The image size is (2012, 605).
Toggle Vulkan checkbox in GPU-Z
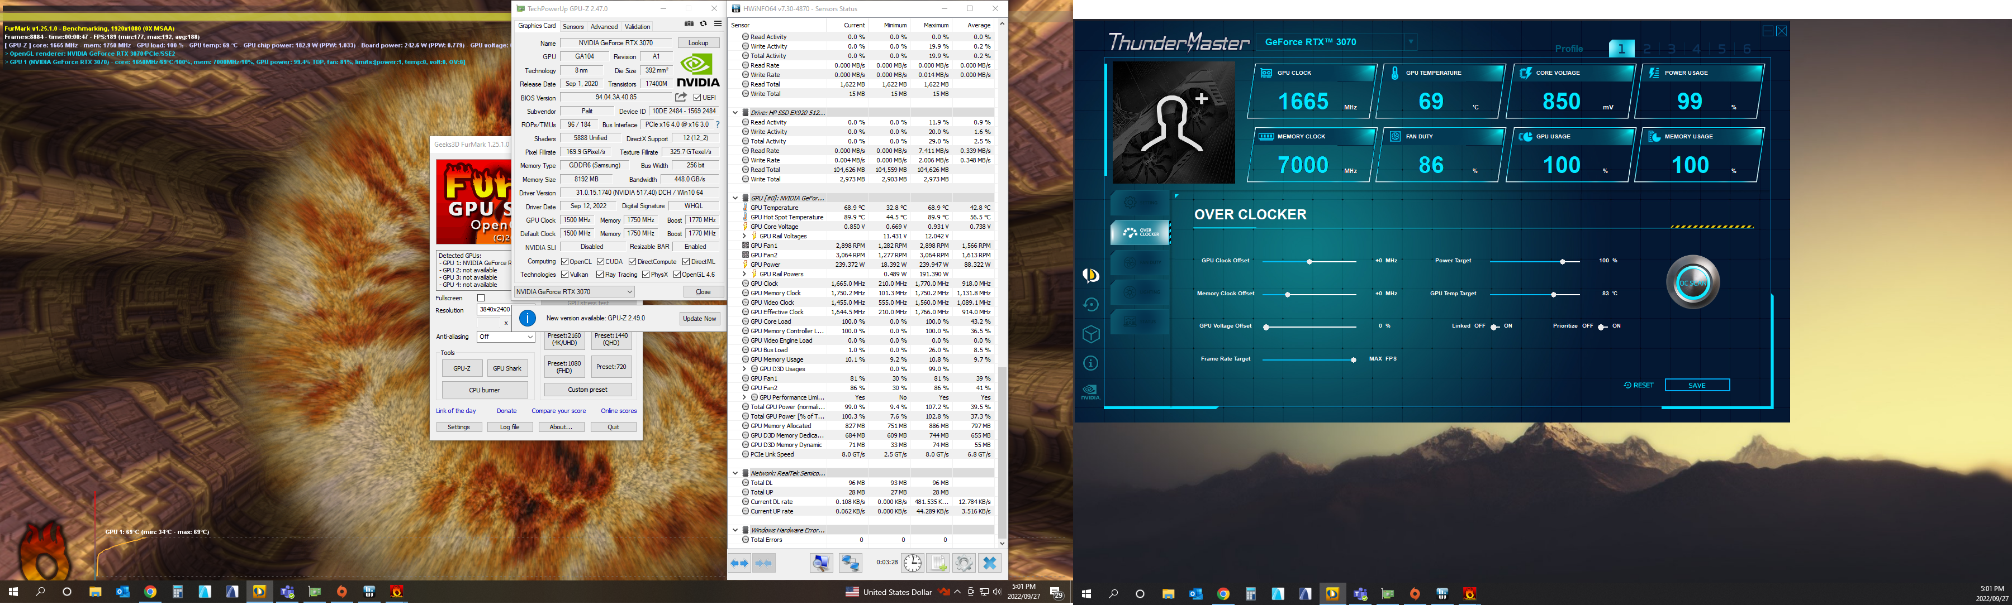coord(564,275)
